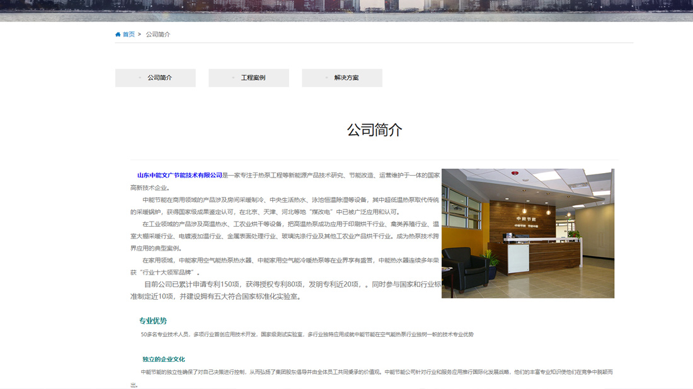Screen dimensions: 693x389
Task: Click the 独立的企业文化 section heading
Action: tap(164, 359)
